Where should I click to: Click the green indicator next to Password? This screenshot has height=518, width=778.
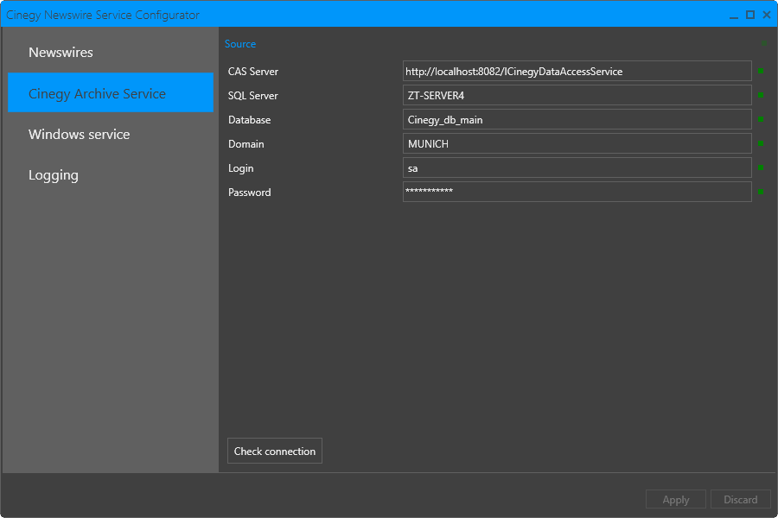[761, 192]
